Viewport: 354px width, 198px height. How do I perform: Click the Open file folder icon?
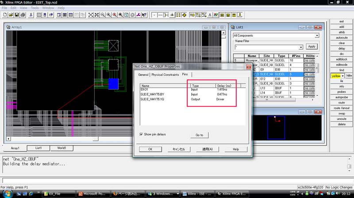click(11, 15)
